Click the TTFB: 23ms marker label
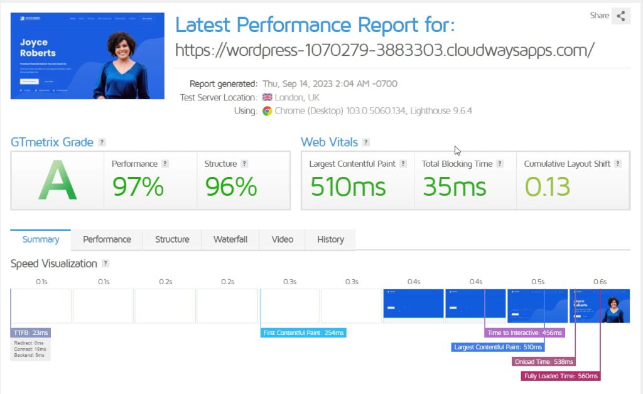Viewport: 643px width, 394px height. [31, 333]
